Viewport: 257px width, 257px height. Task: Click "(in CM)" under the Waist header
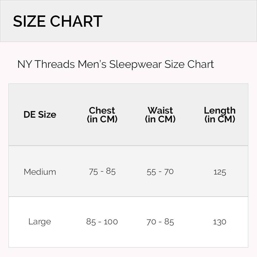tap(160, 119)
